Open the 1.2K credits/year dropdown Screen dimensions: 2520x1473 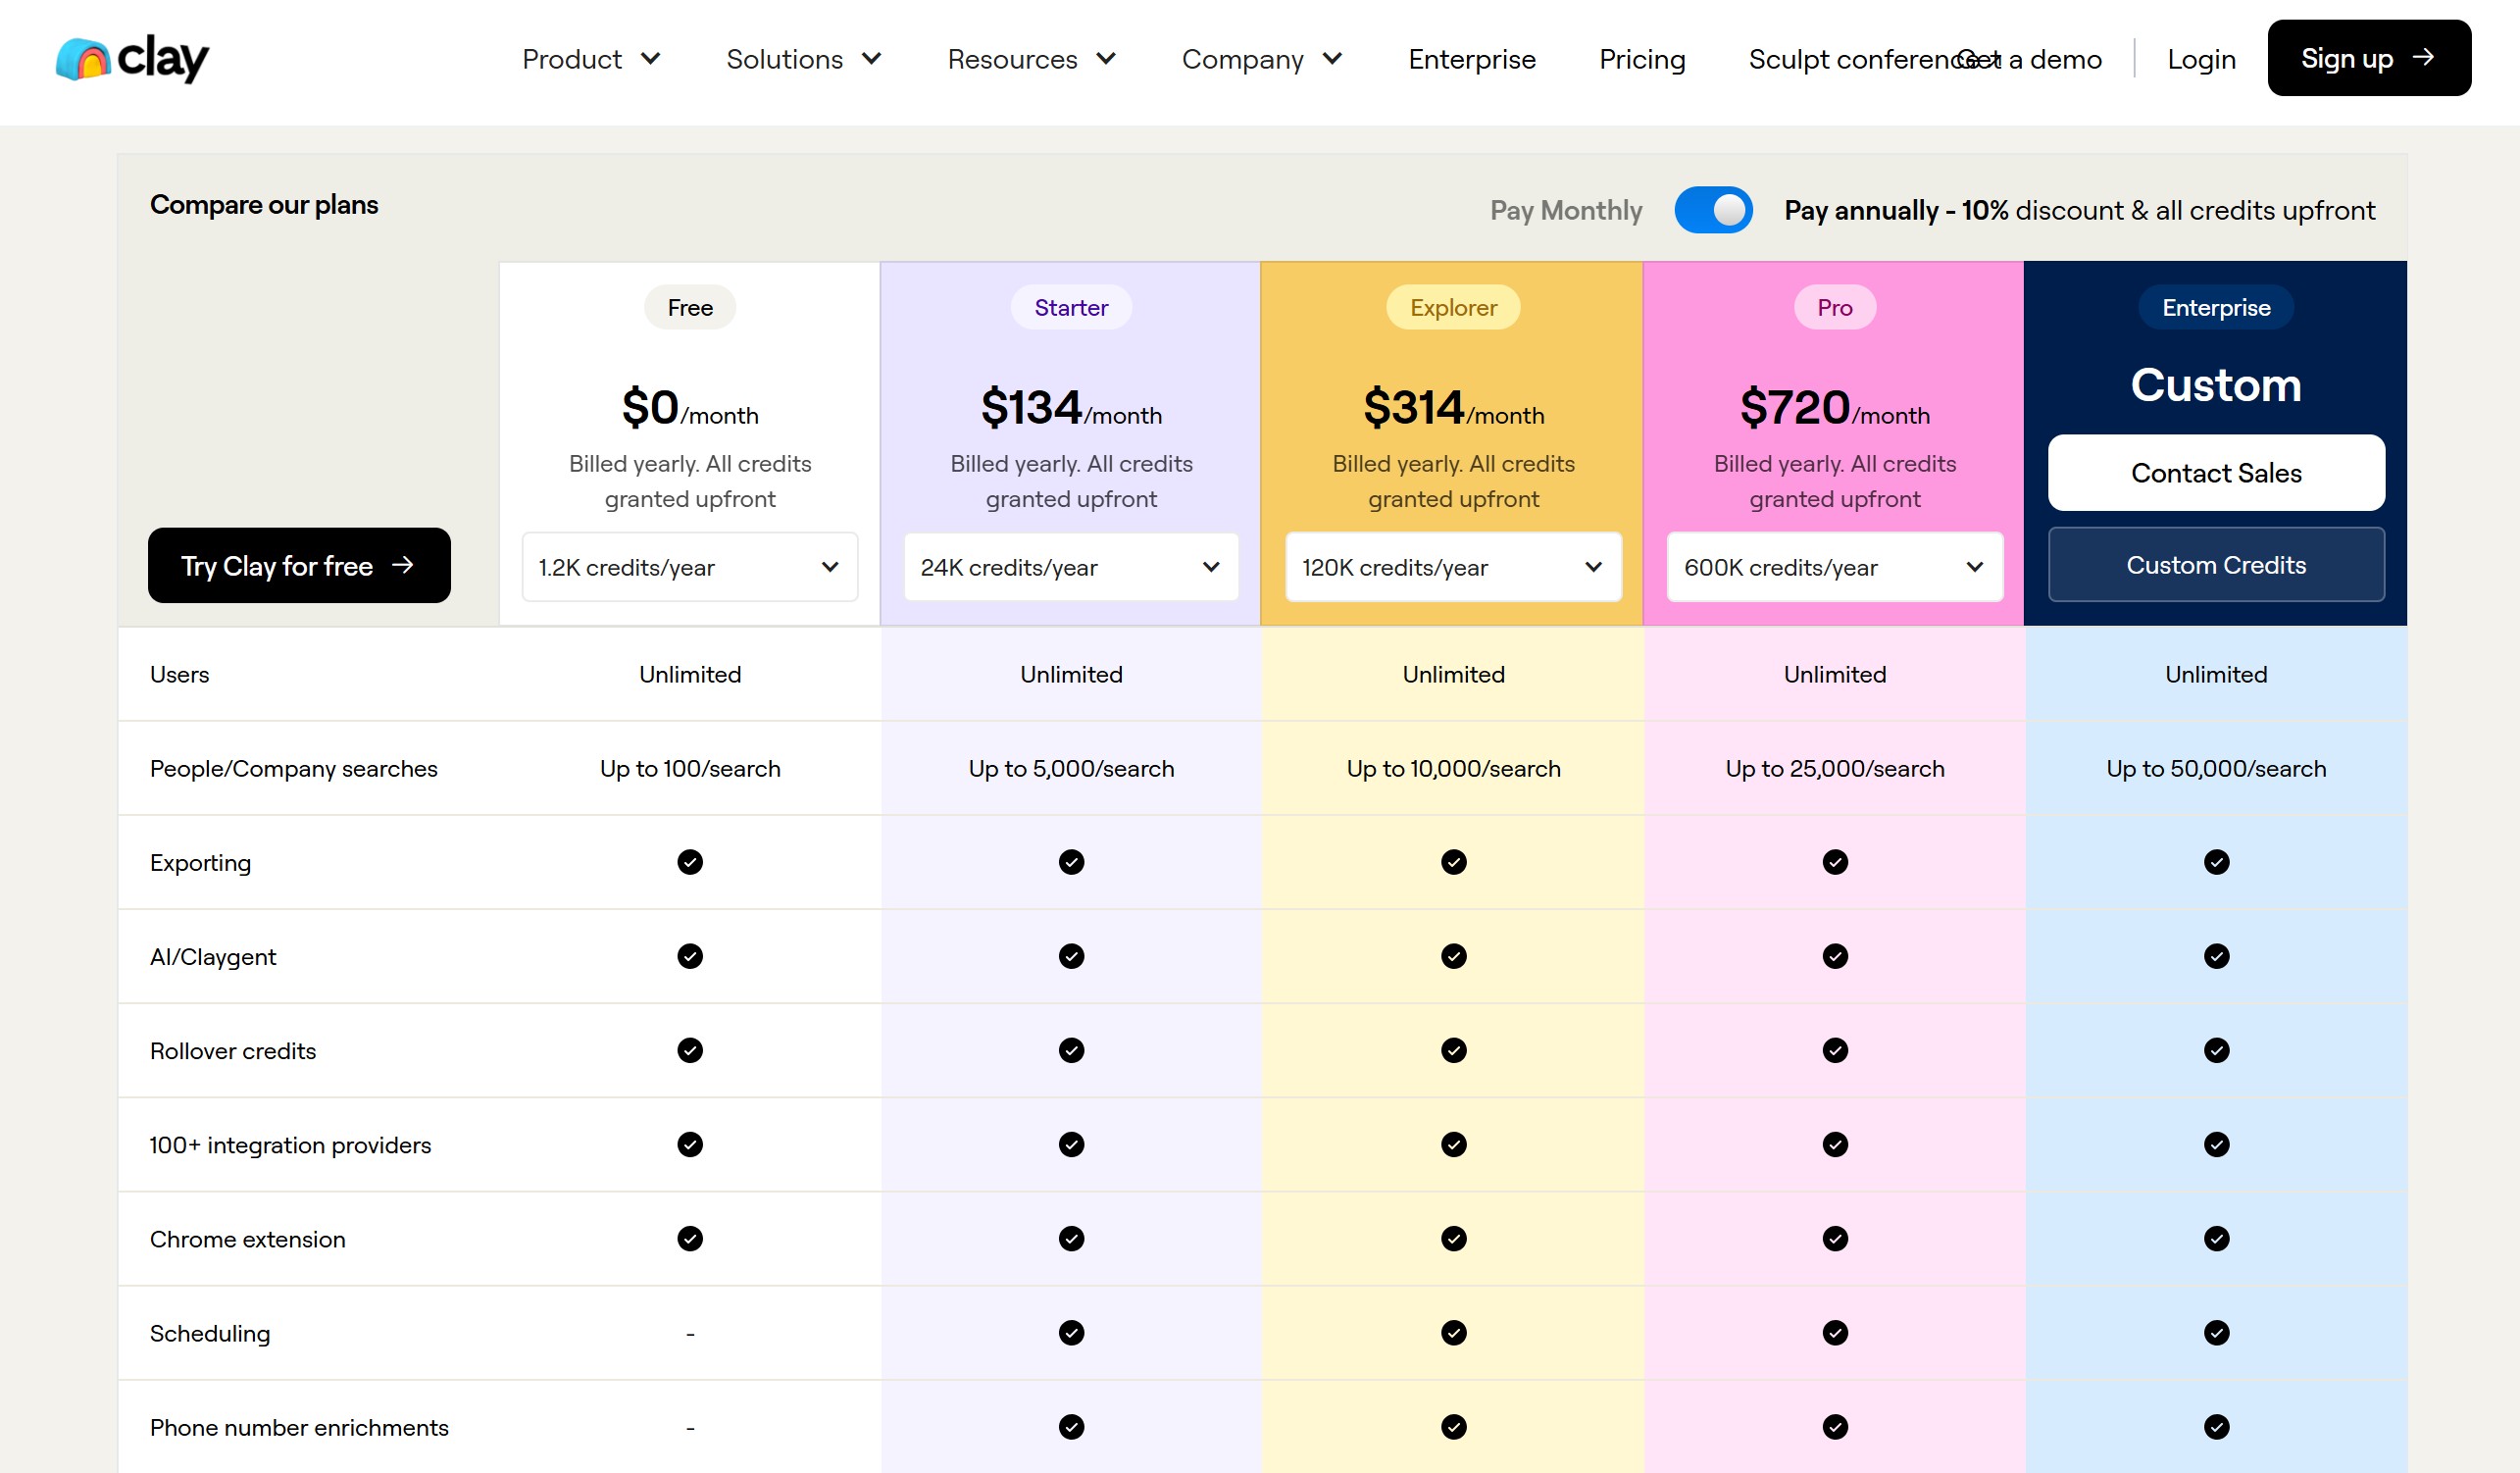[690, 567]
